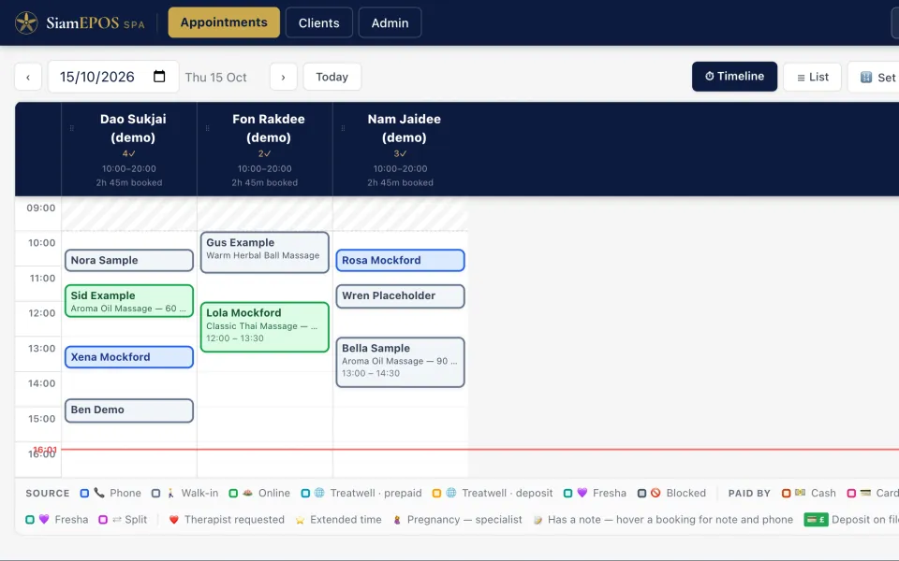The image size is (899, 561).
Task: Click the date input showing 15/10/2026
Action: coord(113,77)
